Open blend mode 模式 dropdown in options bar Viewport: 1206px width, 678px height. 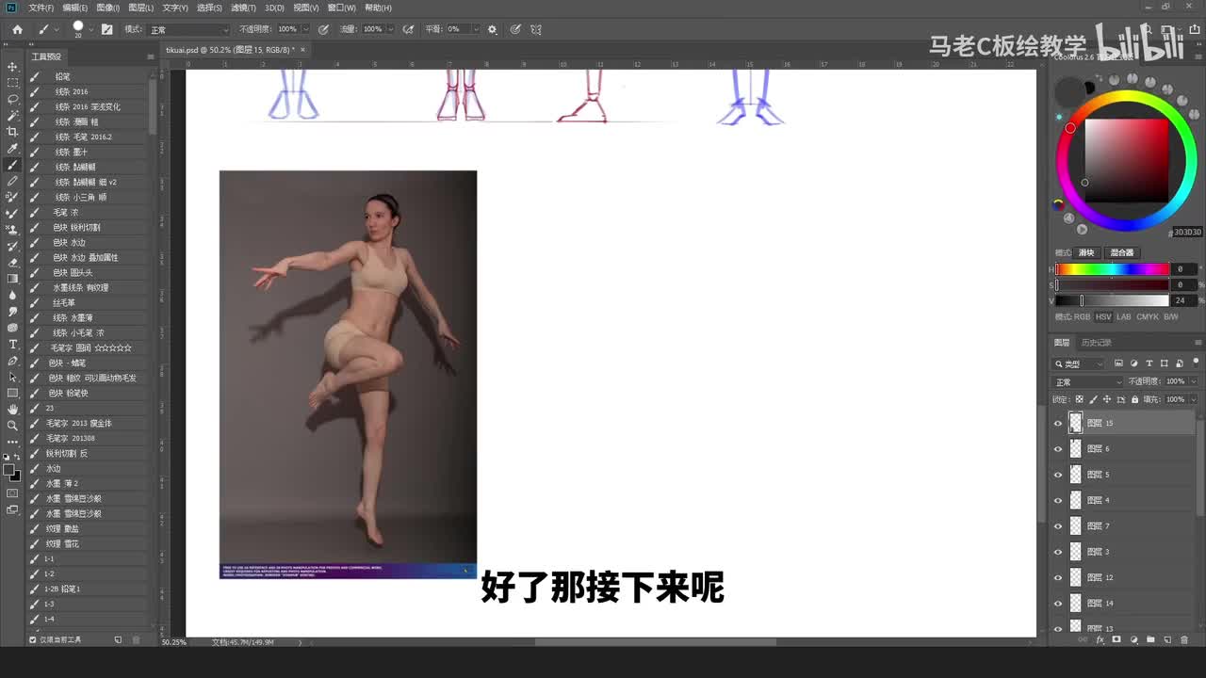click(x=188, y=29)
